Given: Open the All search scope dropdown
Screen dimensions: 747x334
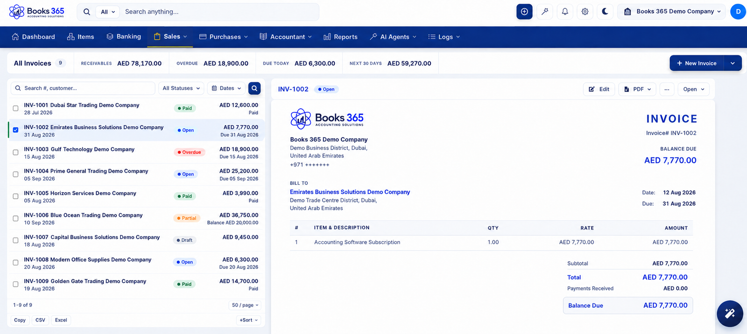Looking at the screenshot, I should point(108,12).
